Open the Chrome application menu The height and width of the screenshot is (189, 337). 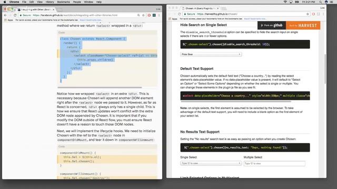pos(14,2)
